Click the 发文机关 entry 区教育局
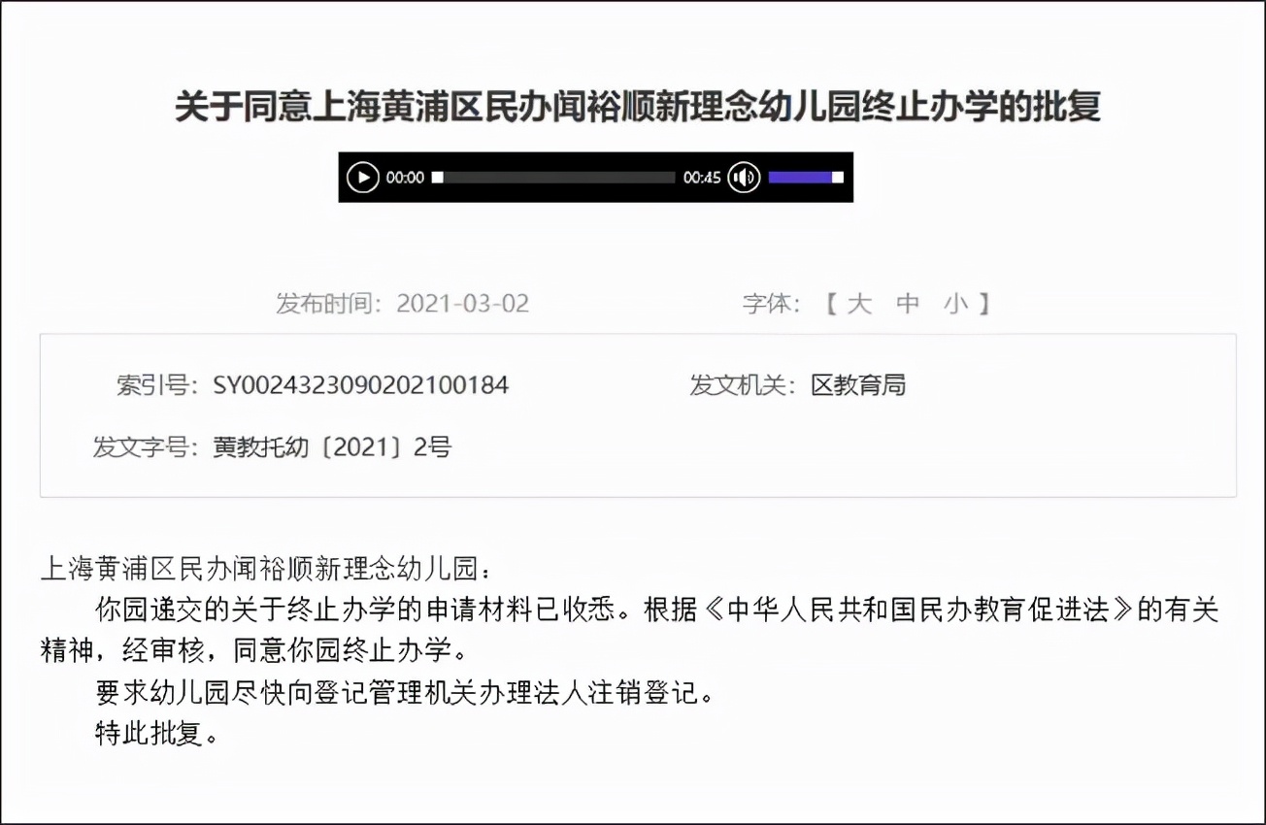1266x825 pixels. [858, 384]
